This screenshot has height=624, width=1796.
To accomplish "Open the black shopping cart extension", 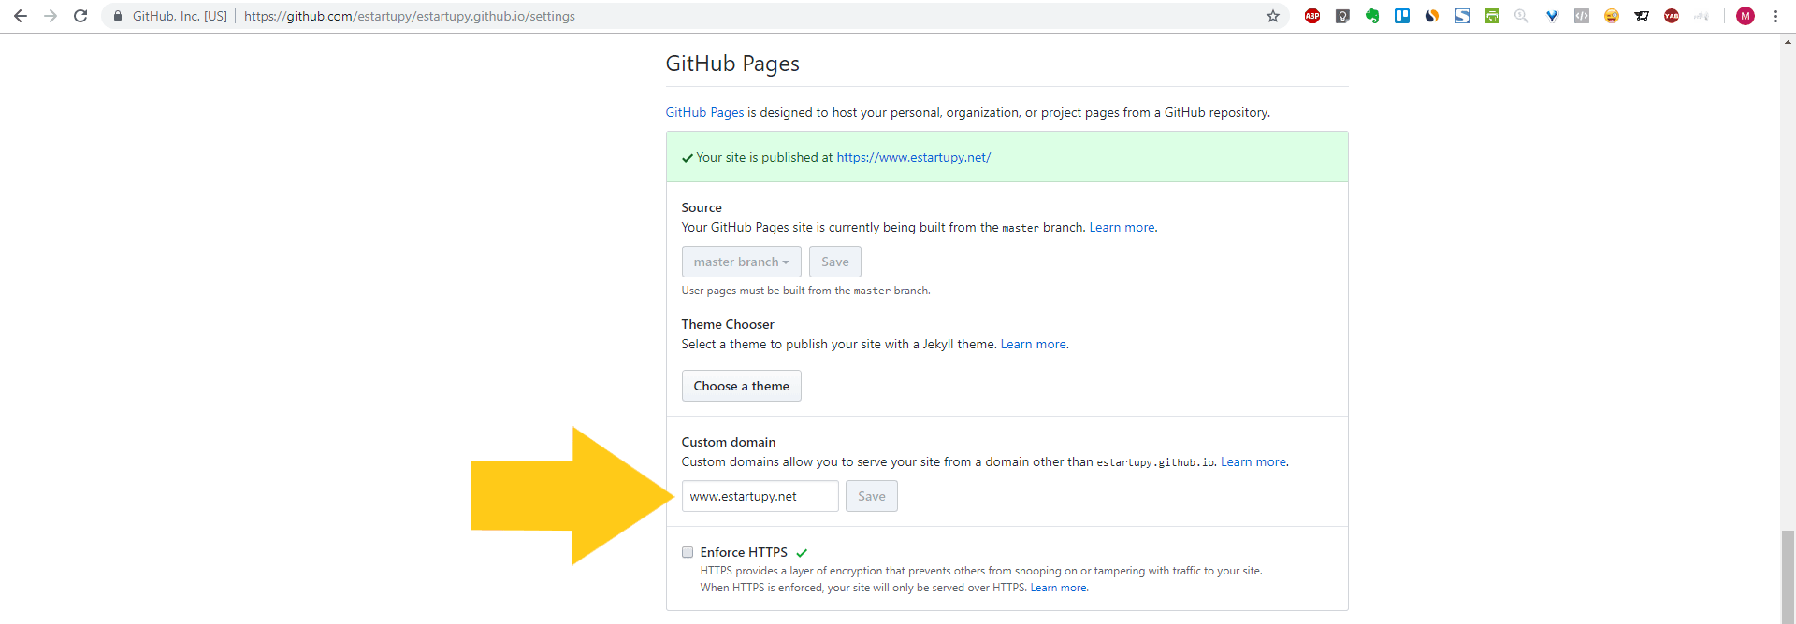I will coord(1642,16).
